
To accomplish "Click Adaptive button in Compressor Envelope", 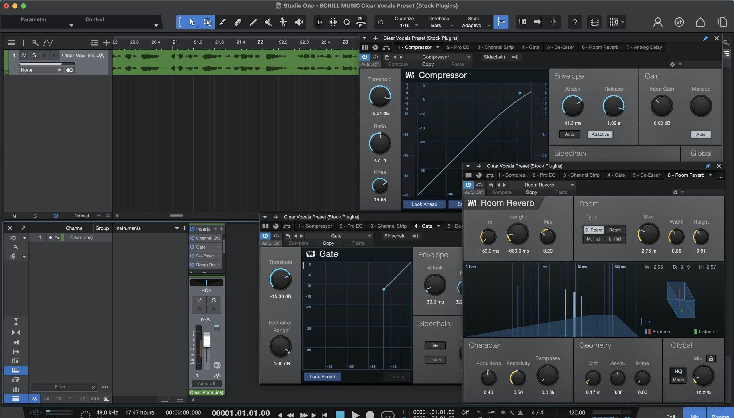I will click(600, 134).
